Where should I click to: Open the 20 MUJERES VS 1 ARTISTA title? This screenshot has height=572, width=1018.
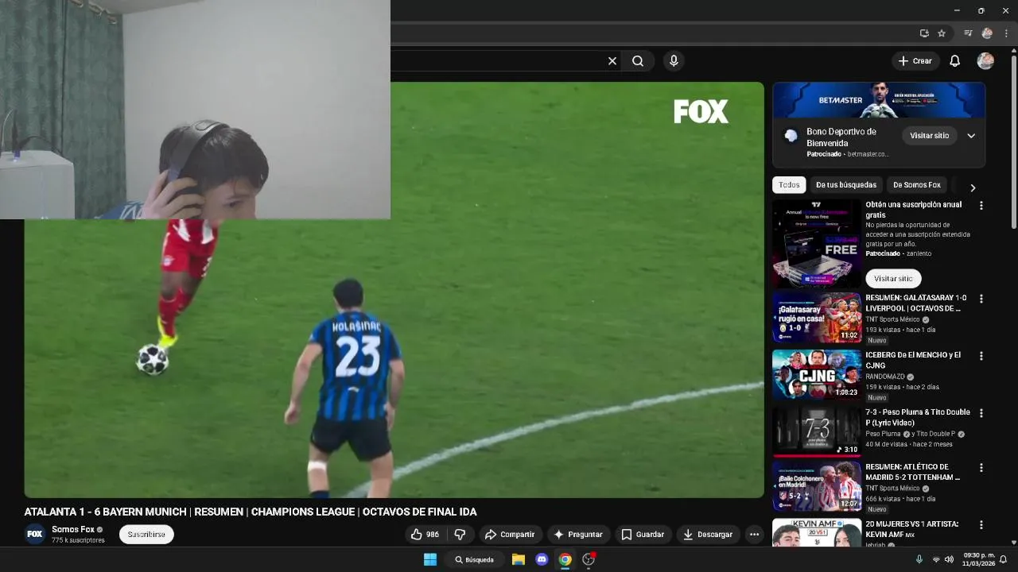(912, 529)
